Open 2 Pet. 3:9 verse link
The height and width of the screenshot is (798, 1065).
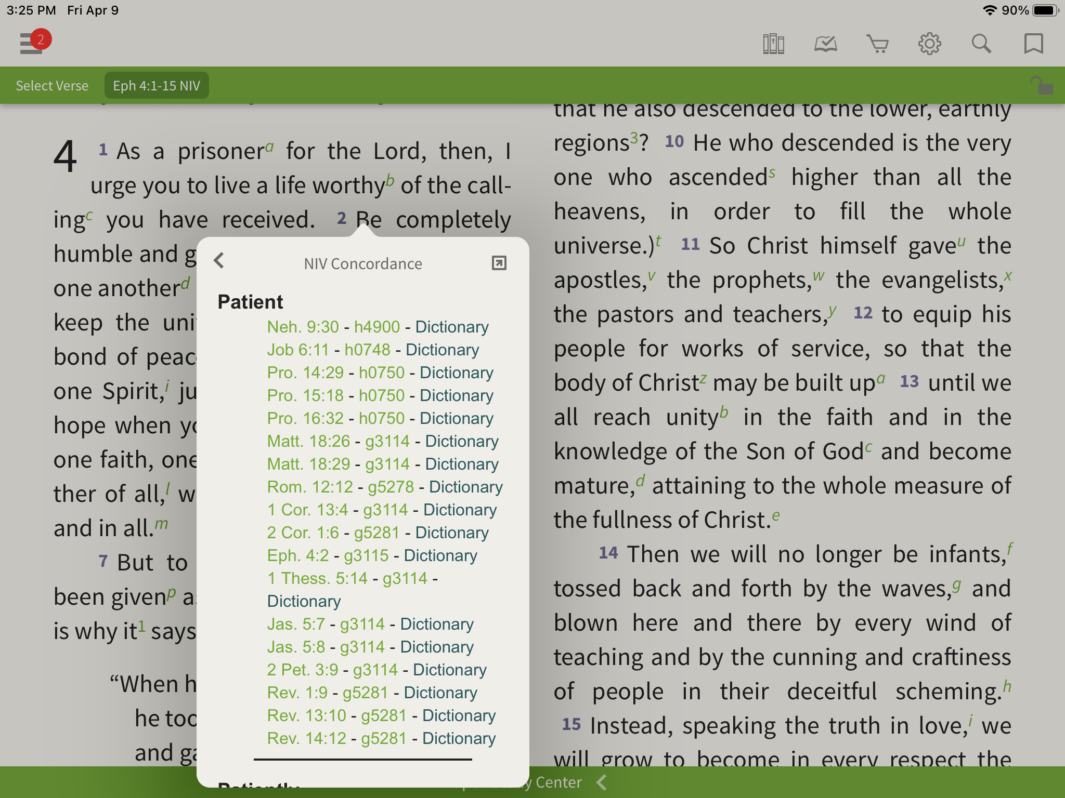pyautogui.click(x=302, y=670)
